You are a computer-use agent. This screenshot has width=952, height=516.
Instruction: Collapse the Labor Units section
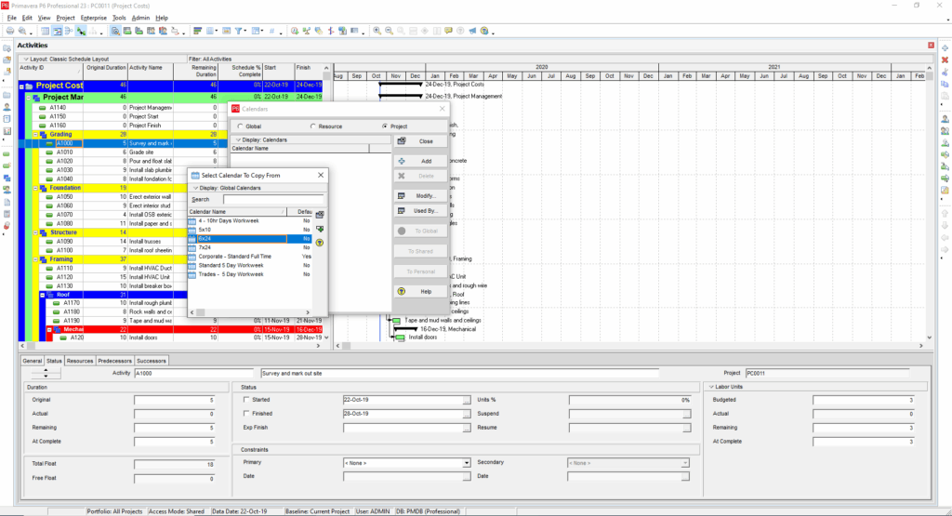click(711, 387)
